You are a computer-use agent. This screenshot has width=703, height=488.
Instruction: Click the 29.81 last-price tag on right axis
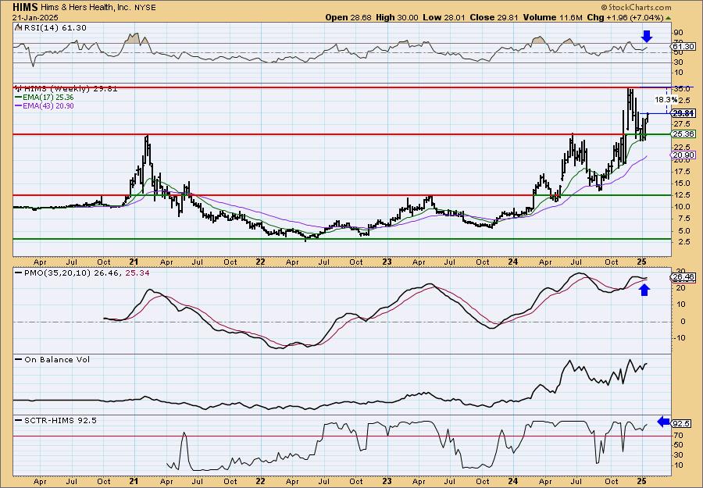pyautogui.click(x=683, y=113)
